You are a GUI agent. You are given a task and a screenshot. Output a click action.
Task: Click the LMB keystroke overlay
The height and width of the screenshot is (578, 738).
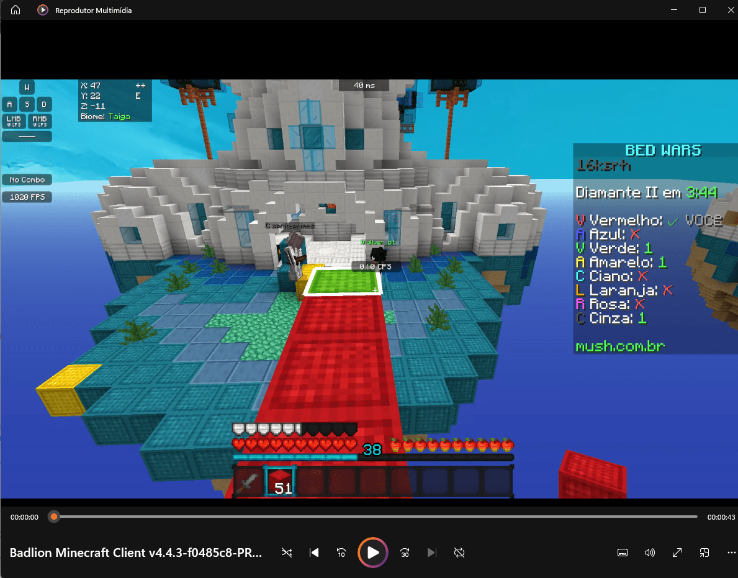coord(14,121)
